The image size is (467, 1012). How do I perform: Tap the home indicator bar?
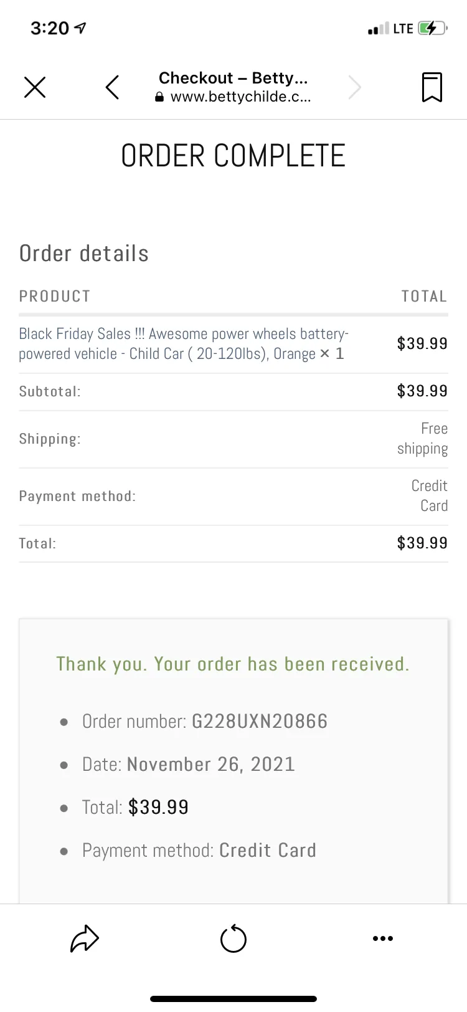coord(233,999)
